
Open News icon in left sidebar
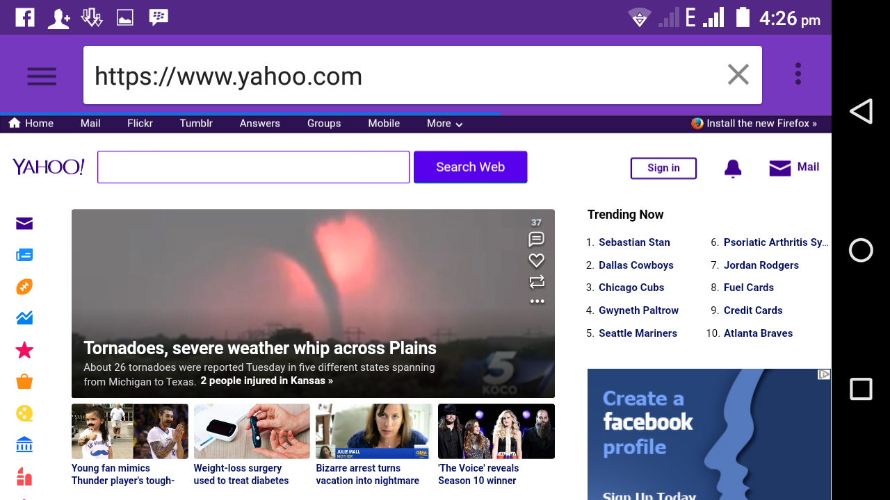24,255
